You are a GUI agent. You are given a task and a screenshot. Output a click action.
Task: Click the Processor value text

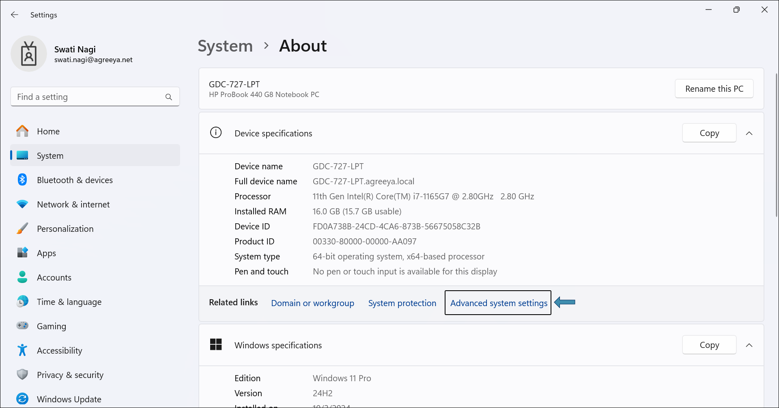(x=423, y=196)
